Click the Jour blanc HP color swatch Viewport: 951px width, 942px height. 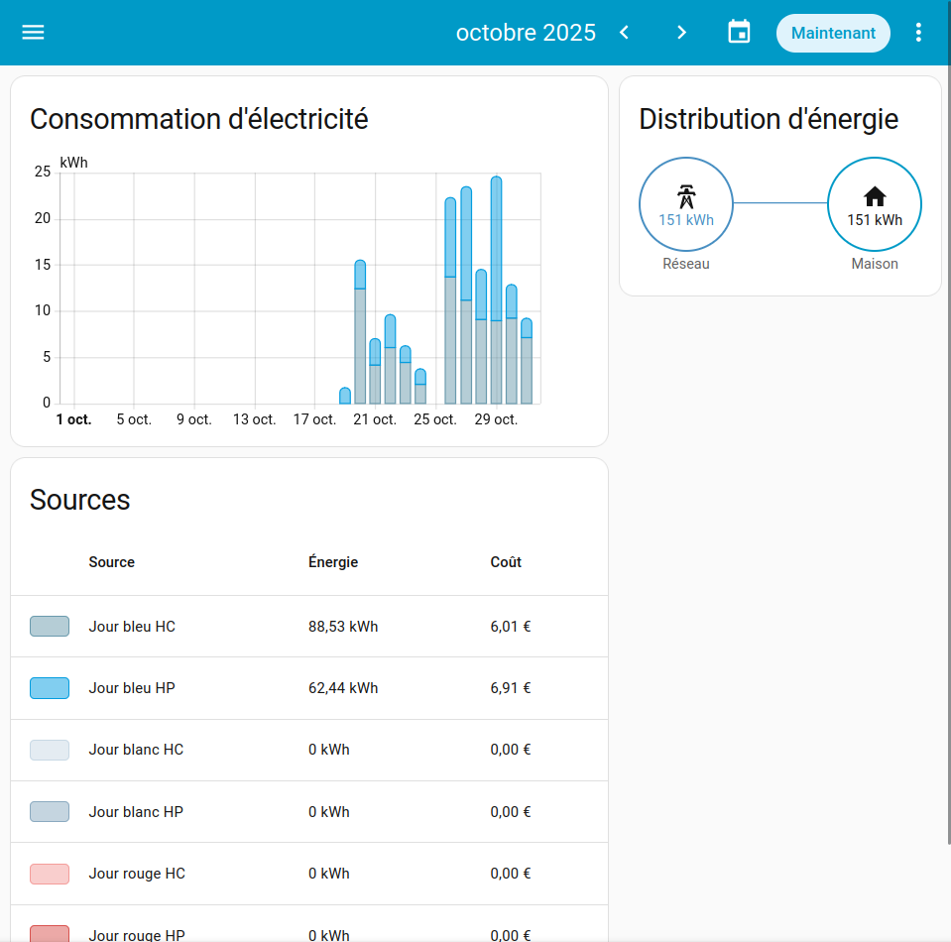coord(50,811)
